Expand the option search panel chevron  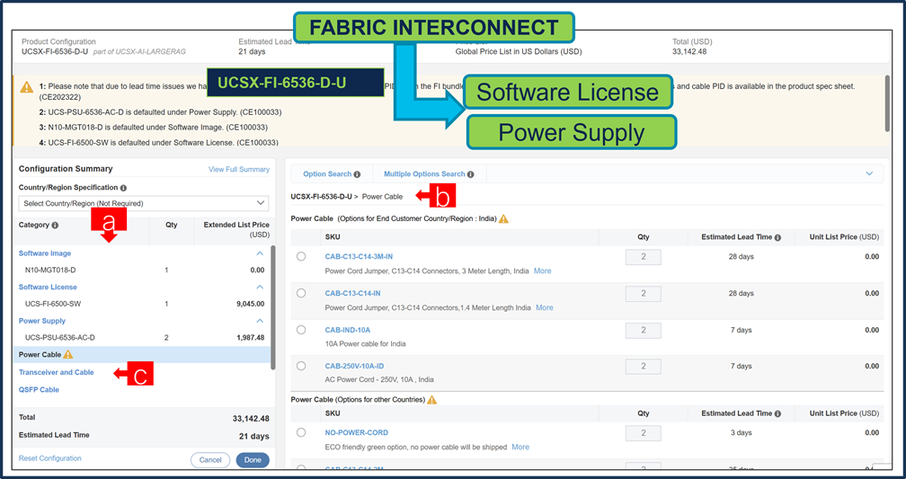tap(869, 174)
